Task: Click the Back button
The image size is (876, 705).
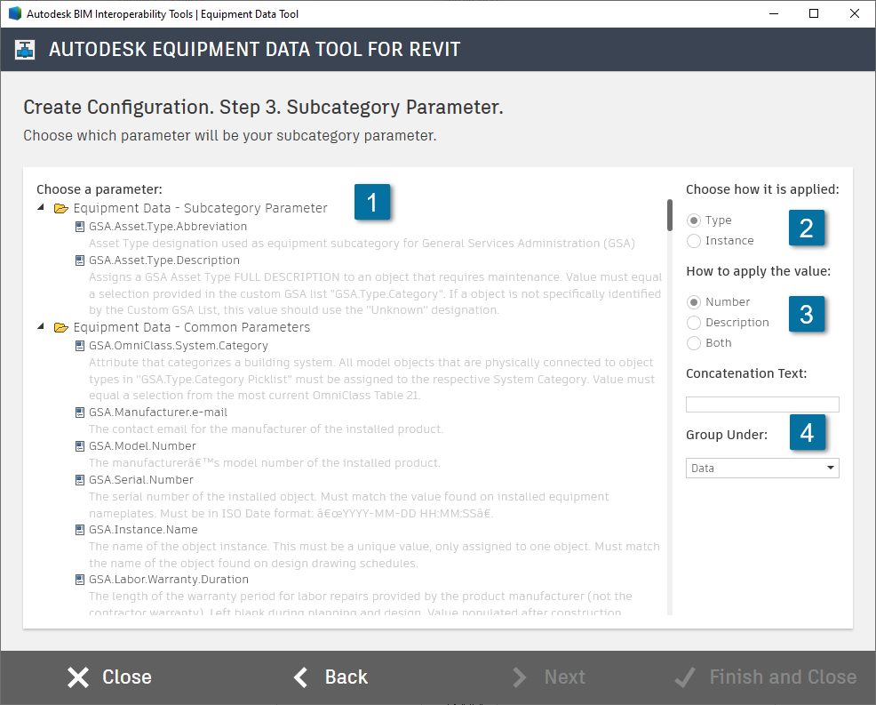Action: (x=329, y=677)
